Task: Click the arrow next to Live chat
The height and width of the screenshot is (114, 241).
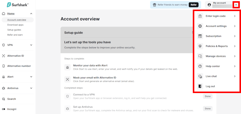Action: (x=235, y=76)
